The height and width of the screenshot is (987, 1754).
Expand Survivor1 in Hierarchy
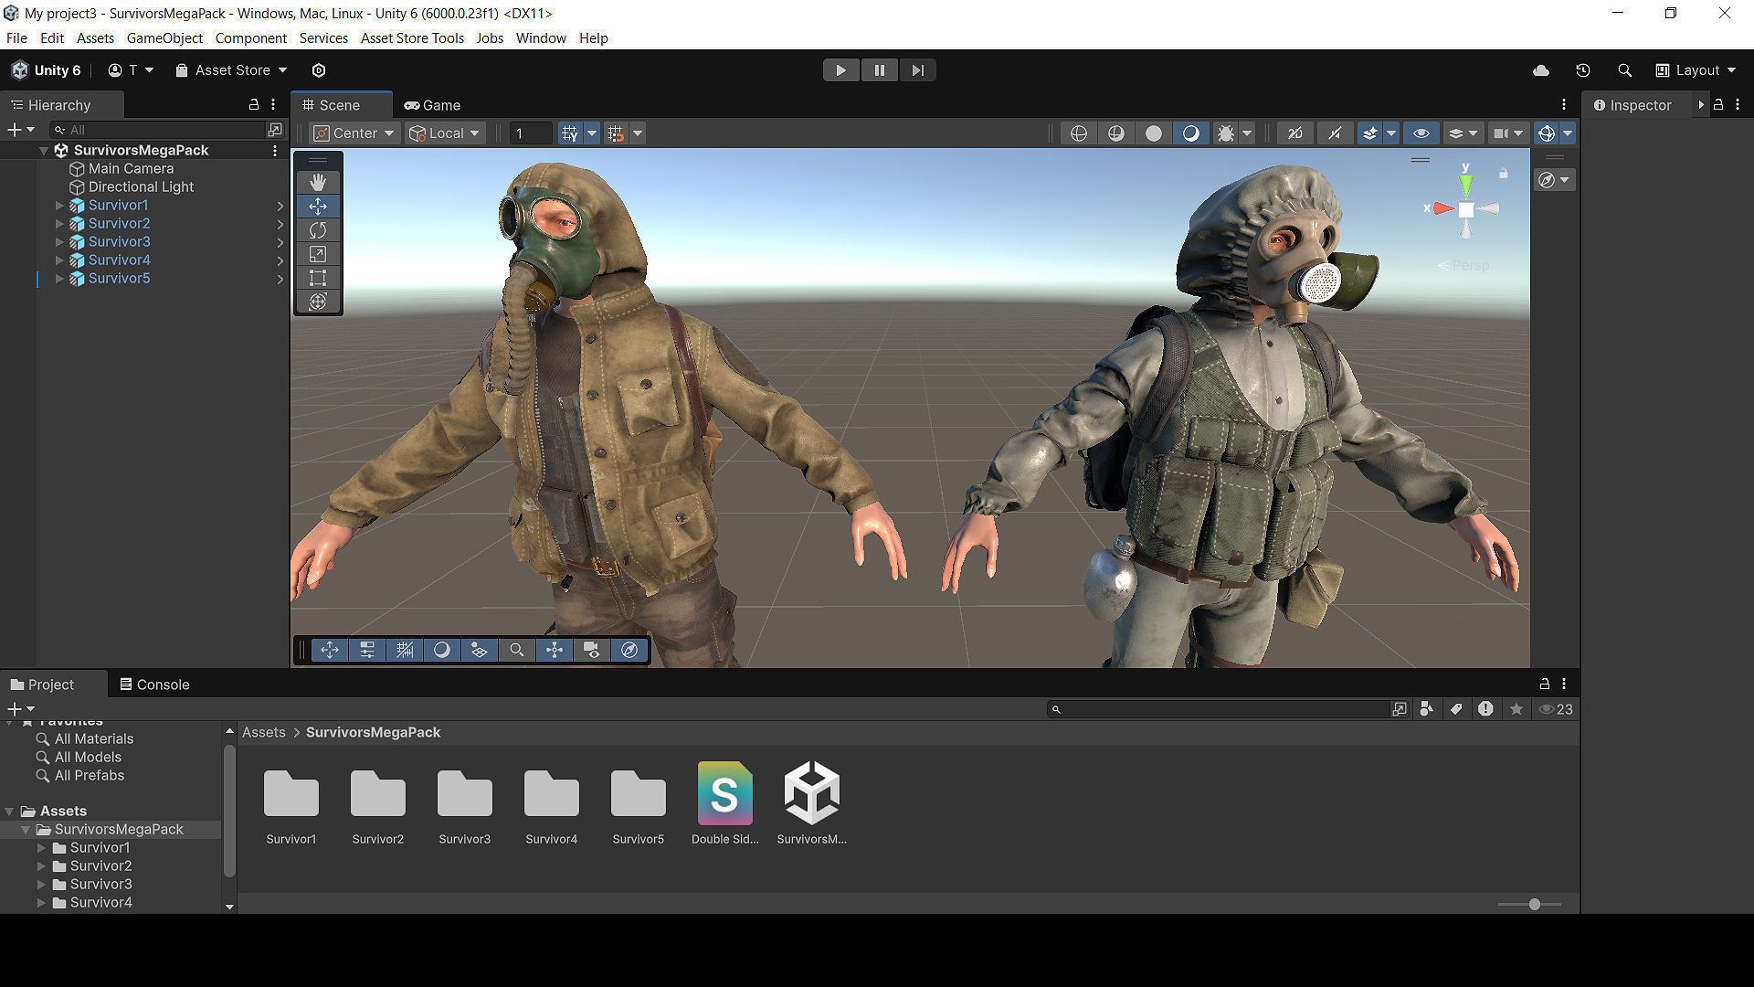pyautogui.click(x=59, y=206)
